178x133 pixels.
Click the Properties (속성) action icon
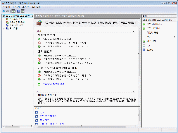(144, 46)
